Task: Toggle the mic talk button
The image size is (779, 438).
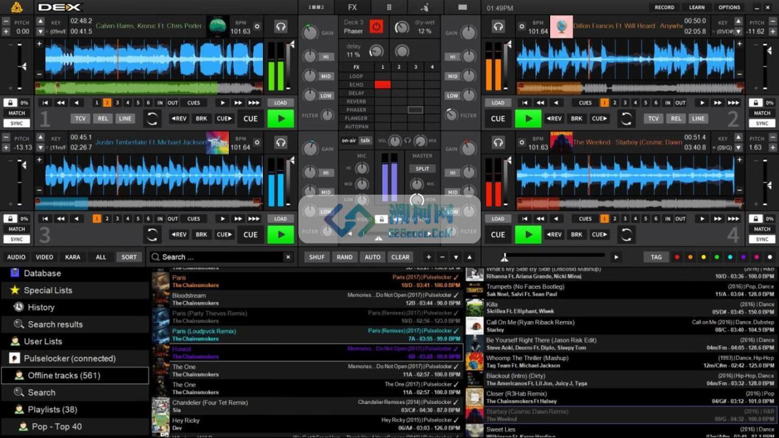Action: pos(365,141)
